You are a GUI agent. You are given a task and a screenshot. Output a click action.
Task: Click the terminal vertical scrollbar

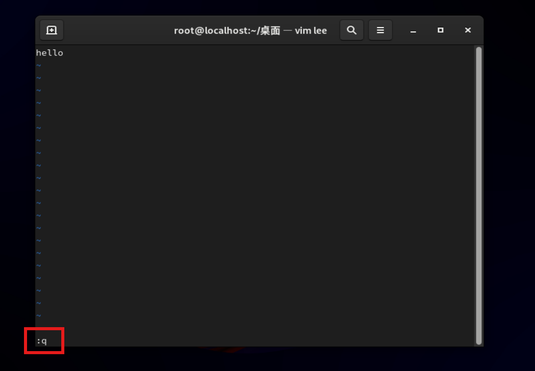tap(479, 196)
